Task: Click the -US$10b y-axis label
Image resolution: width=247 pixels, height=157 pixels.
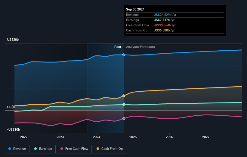Action: click(14, 129)
